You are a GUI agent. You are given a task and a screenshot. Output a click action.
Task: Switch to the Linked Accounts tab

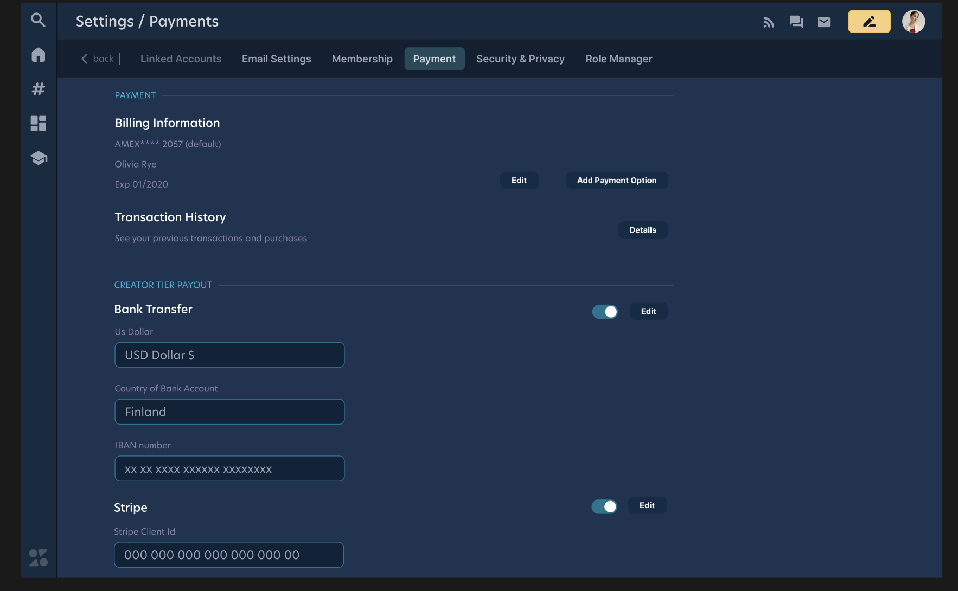click(x=181, y=59)
